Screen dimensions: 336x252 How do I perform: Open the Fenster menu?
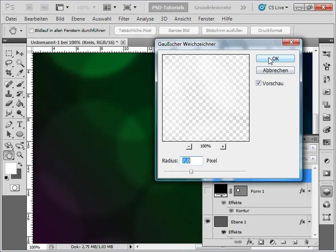(206, 19)
